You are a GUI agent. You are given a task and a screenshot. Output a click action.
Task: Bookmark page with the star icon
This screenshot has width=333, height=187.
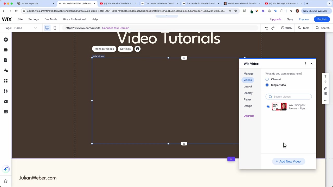tap(236, 11)
